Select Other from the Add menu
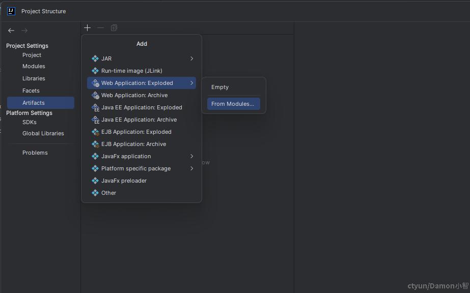 [x=142, y=193]
